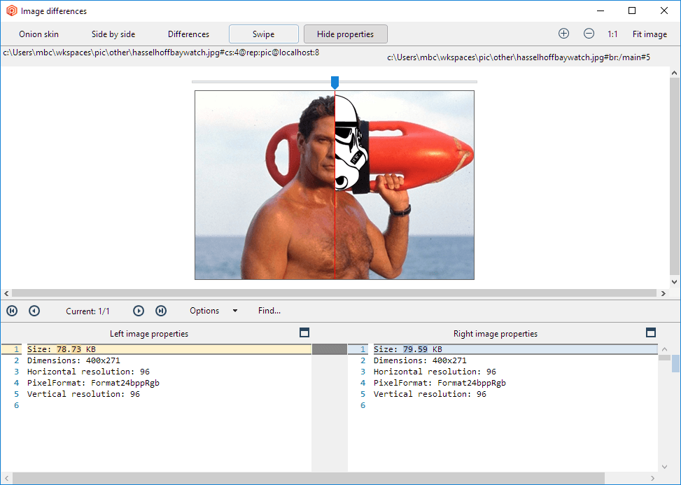This screenshot has width=681, height=485.
Task: Click the Hide properties button
Action: pos(345,34)
